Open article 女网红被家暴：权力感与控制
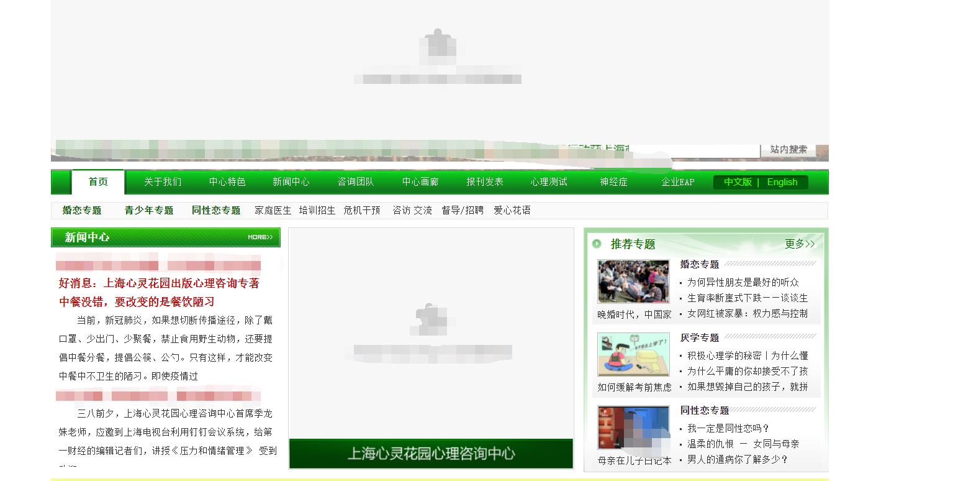The image size is (953, 481). (747, 313)
